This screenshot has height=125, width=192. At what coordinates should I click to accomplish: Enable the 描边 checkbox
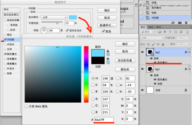pyautogui.click(x=5, y=35)
